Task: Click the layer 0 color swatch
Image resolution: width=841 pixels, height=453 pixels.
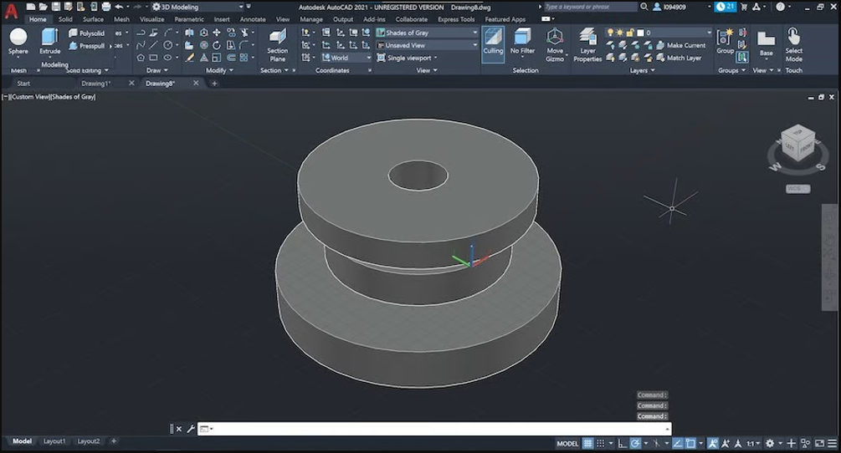Action: 639,33
